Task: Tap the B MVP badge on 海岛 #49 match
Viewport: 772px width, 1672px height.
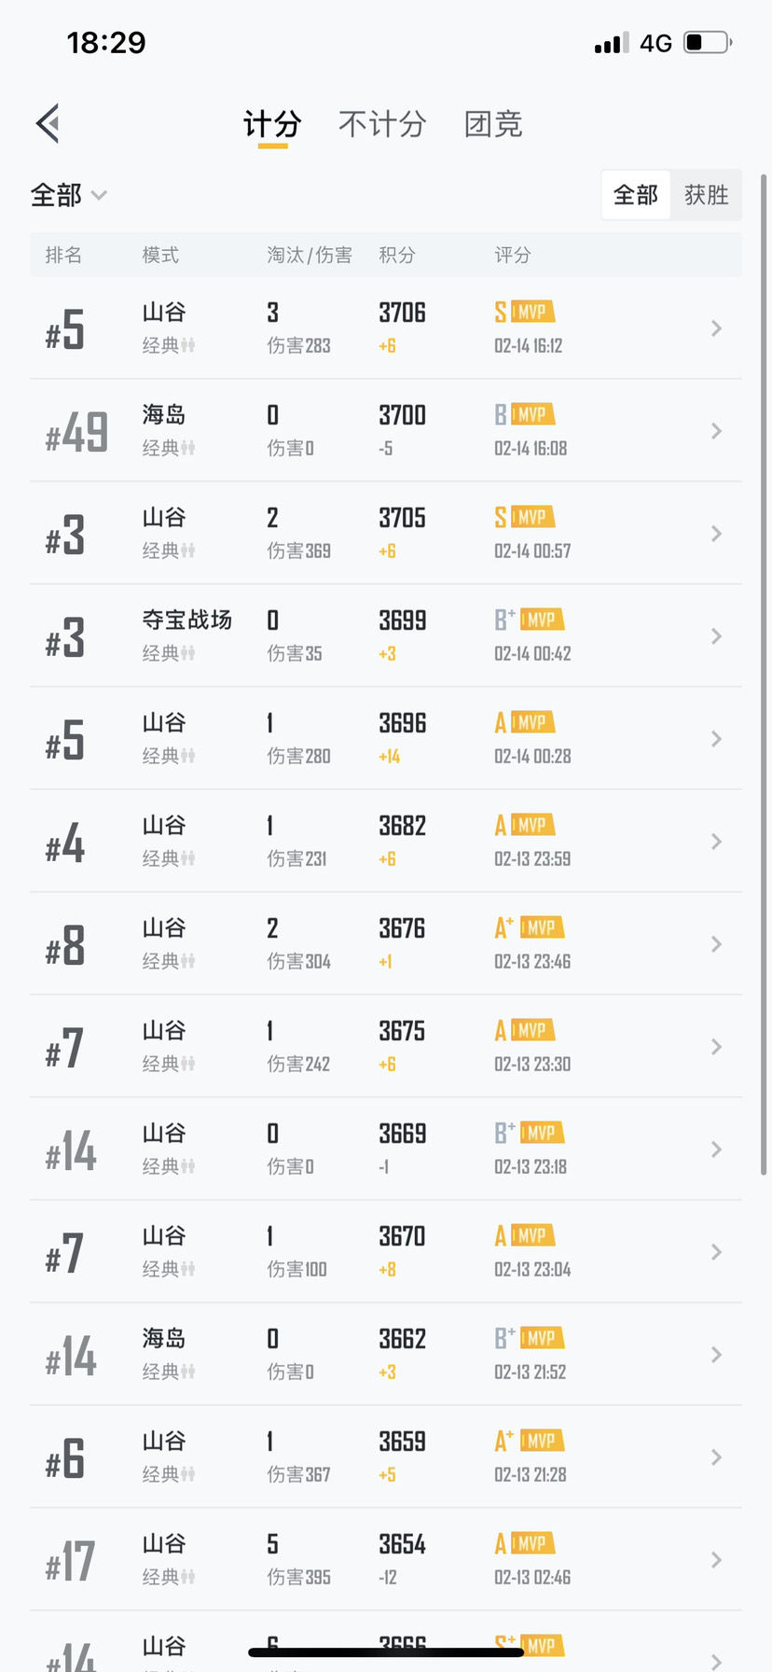Action: [525, 414]
